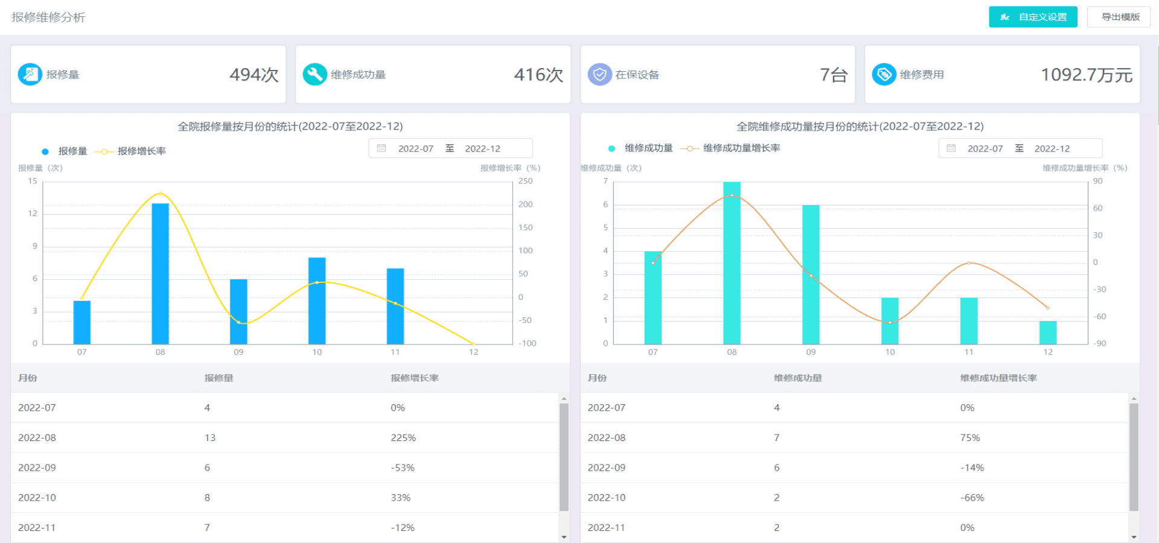Open 自定义设置 custom settings
The height and width of the screenshot is (543, 1159).
[x=1033, y=17]
